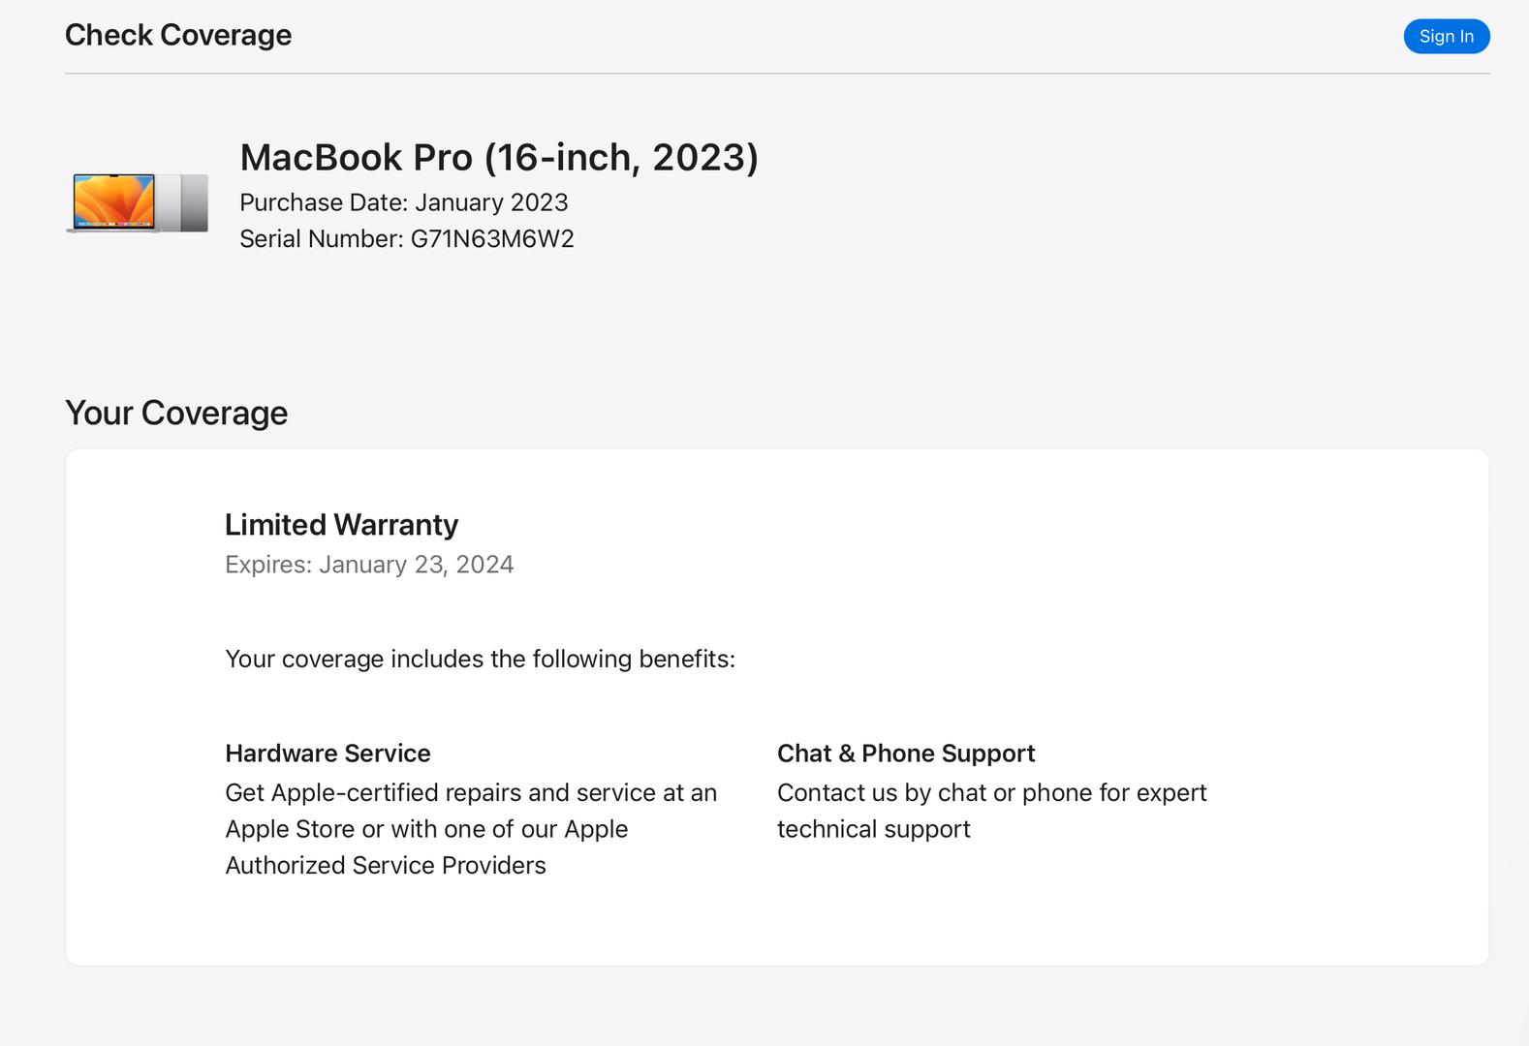Click the Limited Warranty title

(341, 524)
